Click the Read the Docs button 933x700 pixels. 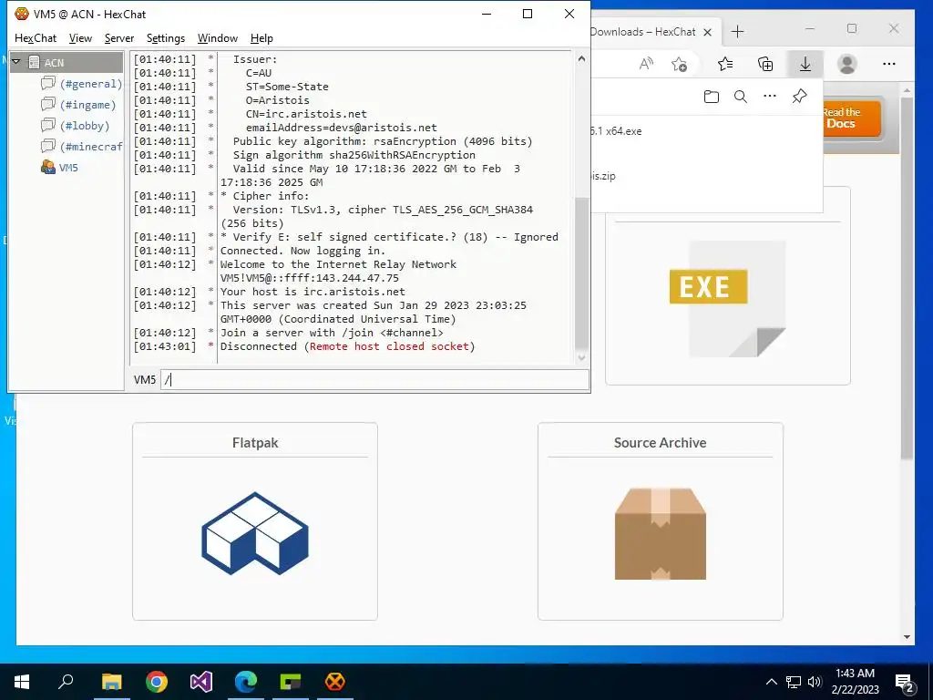point(852,118)
